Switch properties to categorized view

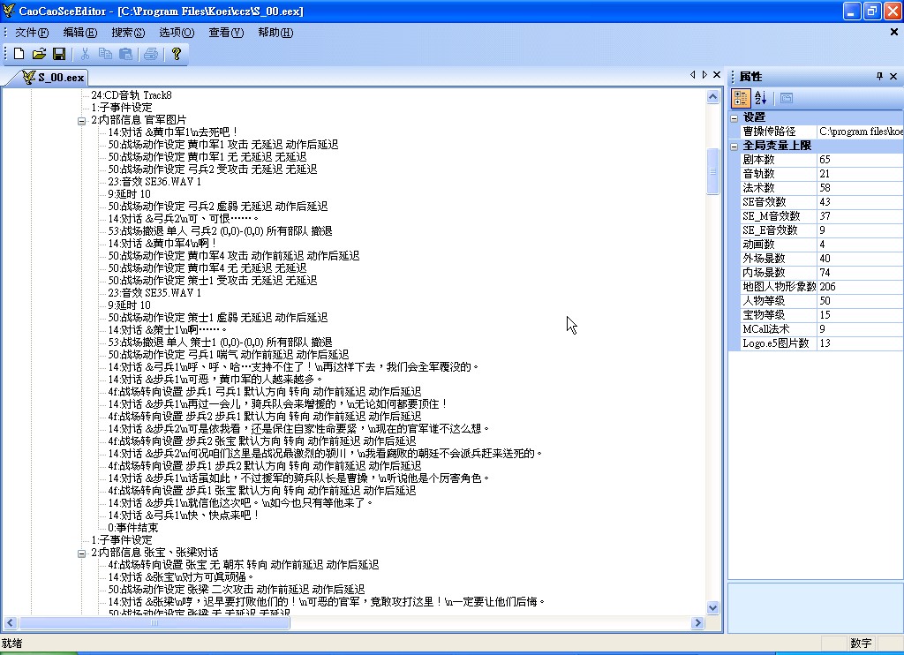pos(741,98)
